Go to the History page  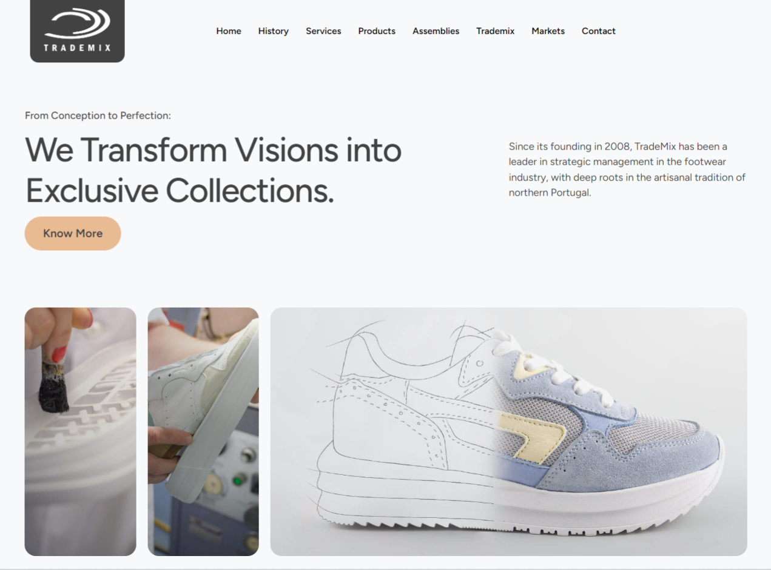pyautogui.click(x=273, y=31)
